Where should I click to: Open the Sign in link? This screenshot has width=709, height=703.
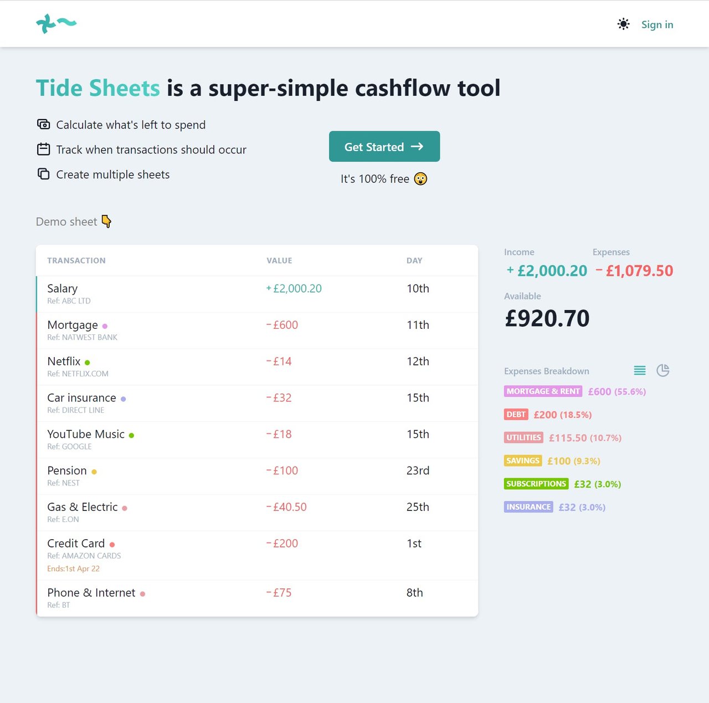click(657, 24)
